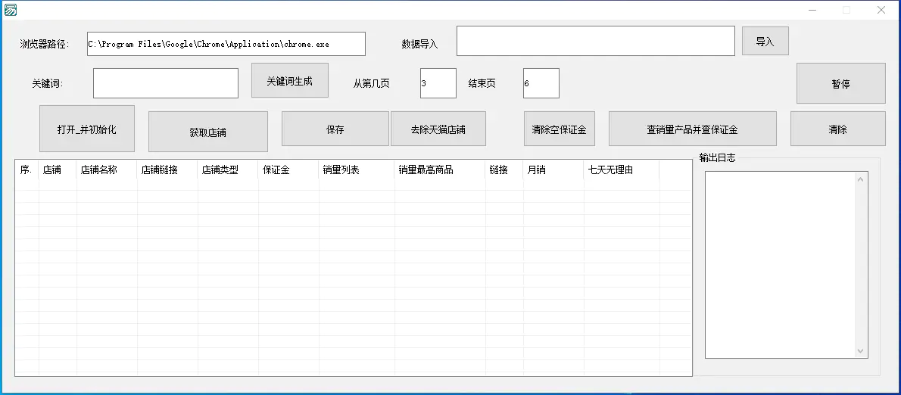Select the 关键词 input box
Viewport: 901px width, 395px height.
(x=165, y=83)
